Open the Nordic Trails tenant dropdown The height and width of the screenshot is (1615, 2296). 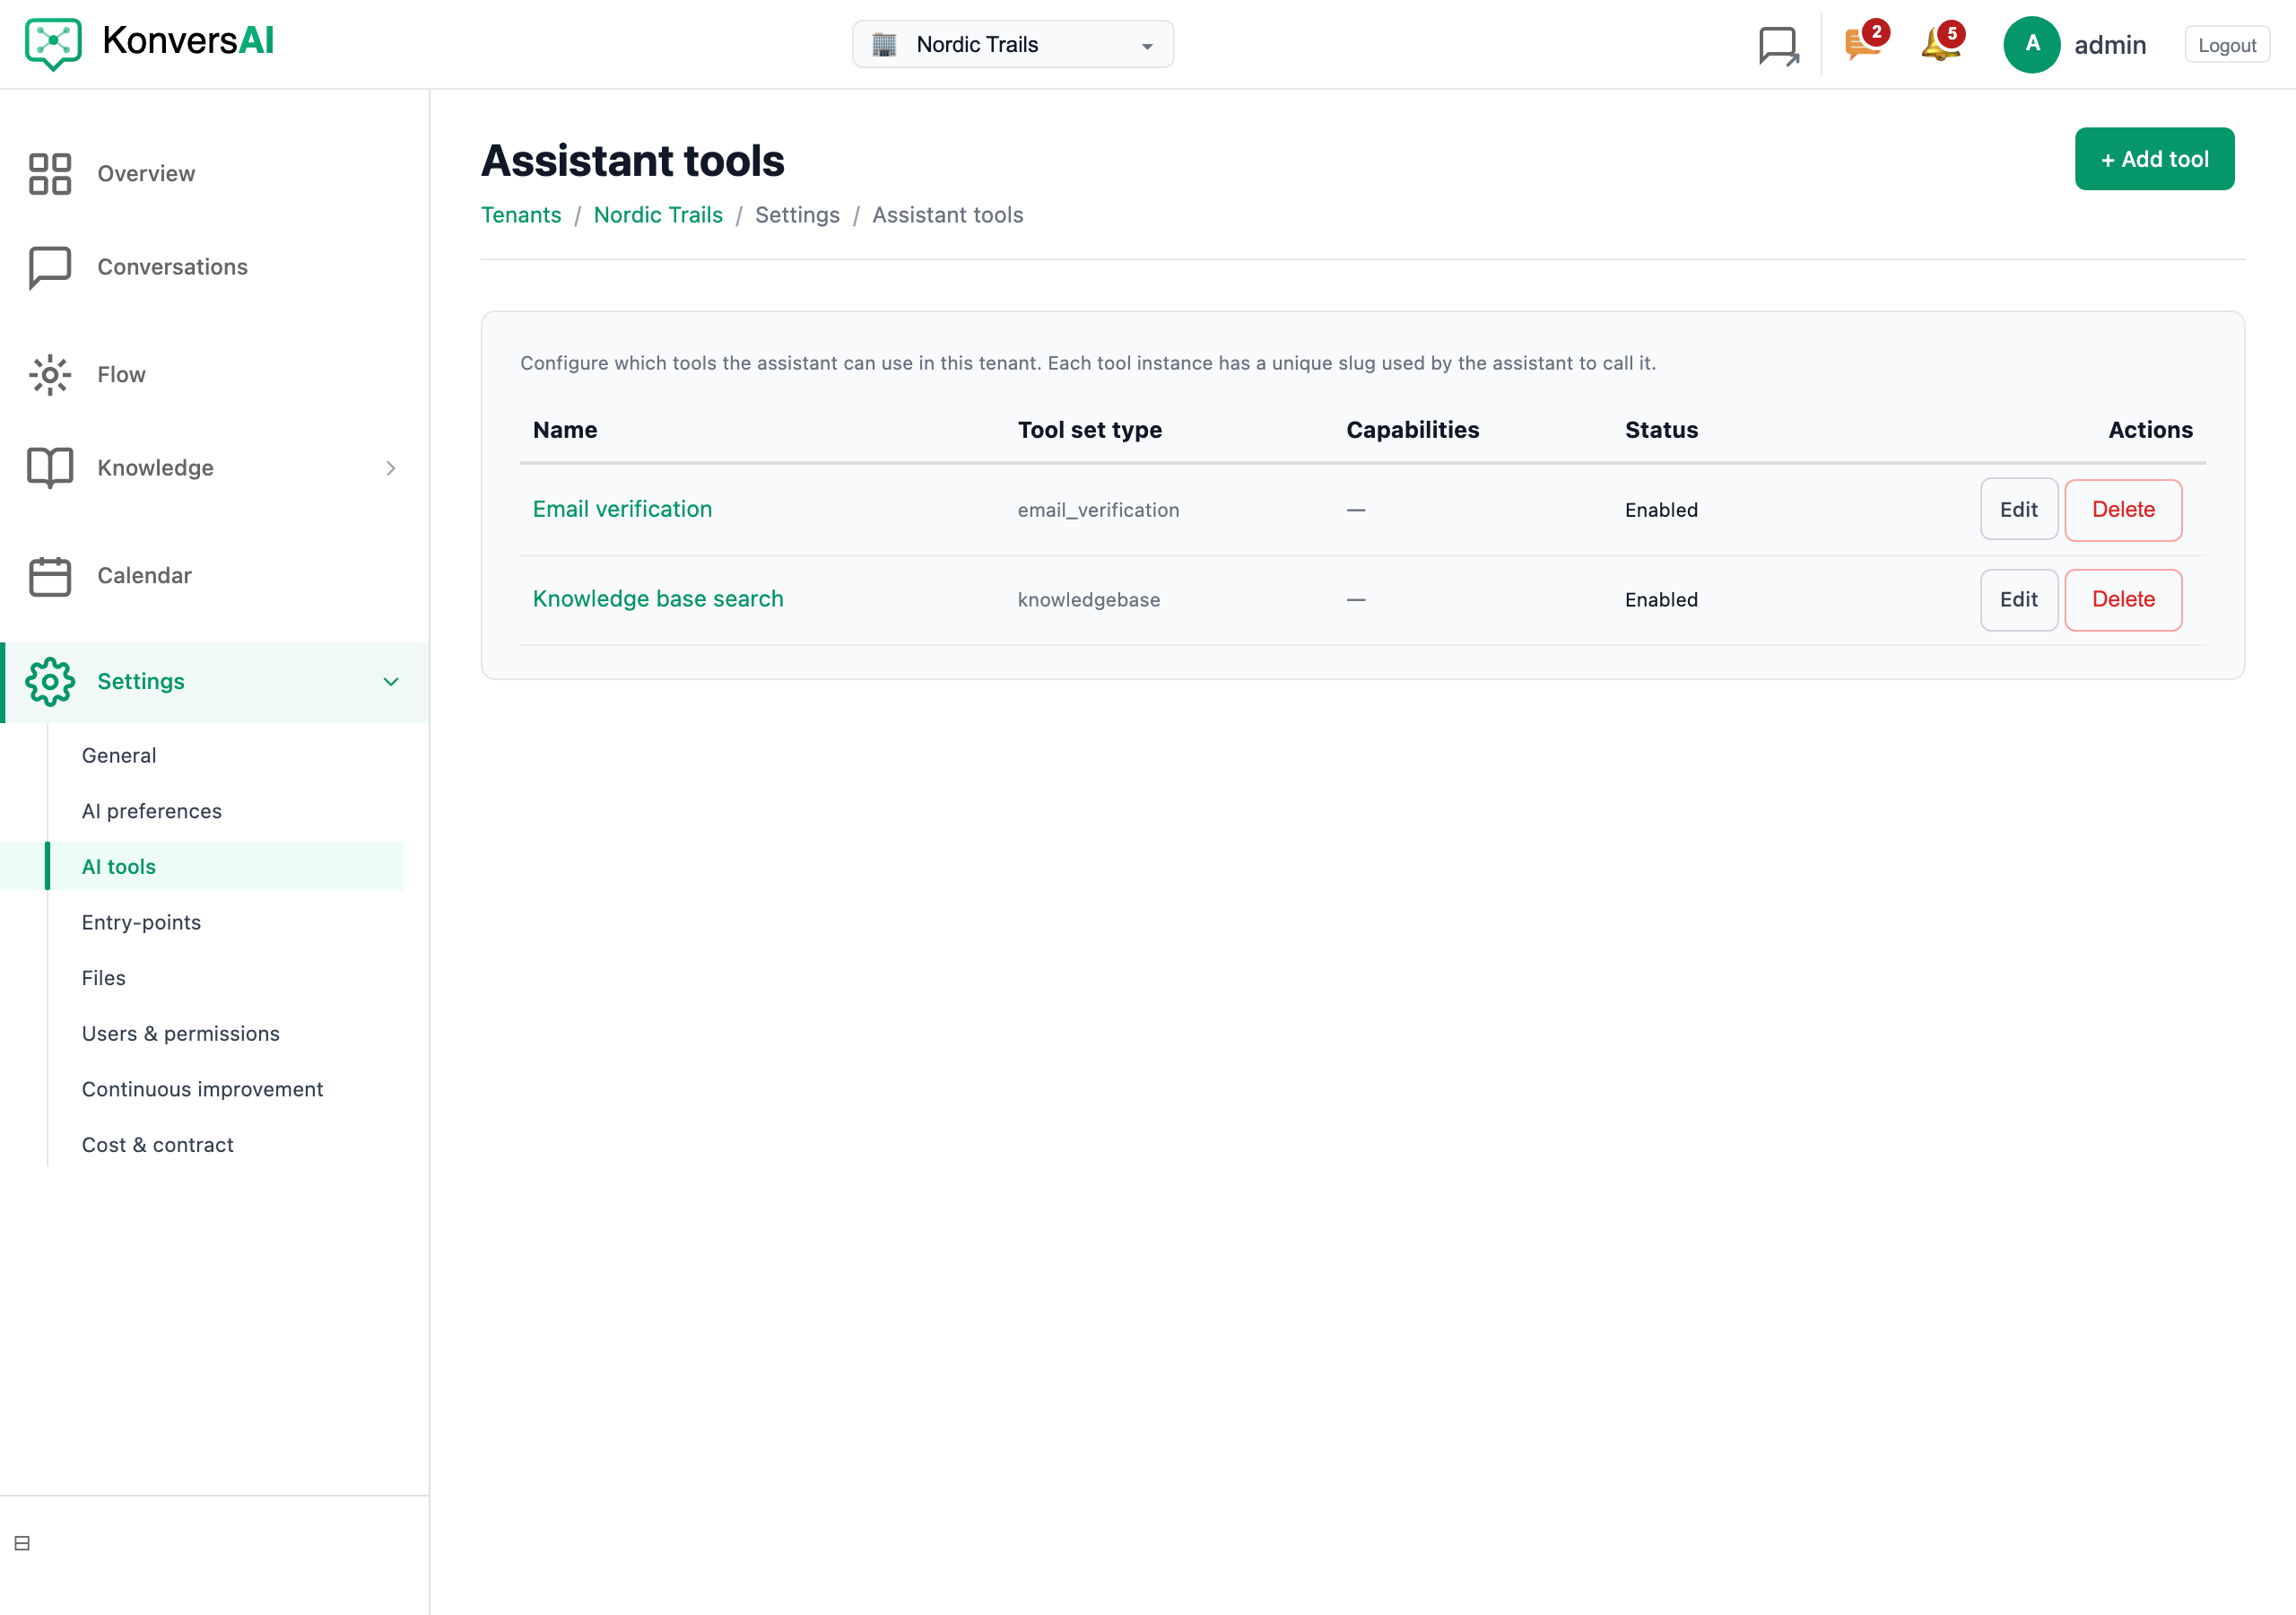1013,44
